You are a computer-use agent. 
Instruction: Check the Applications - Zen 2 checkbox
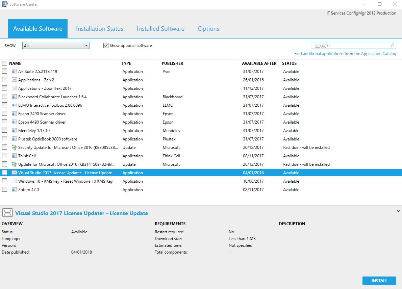[x=5, y=79]
